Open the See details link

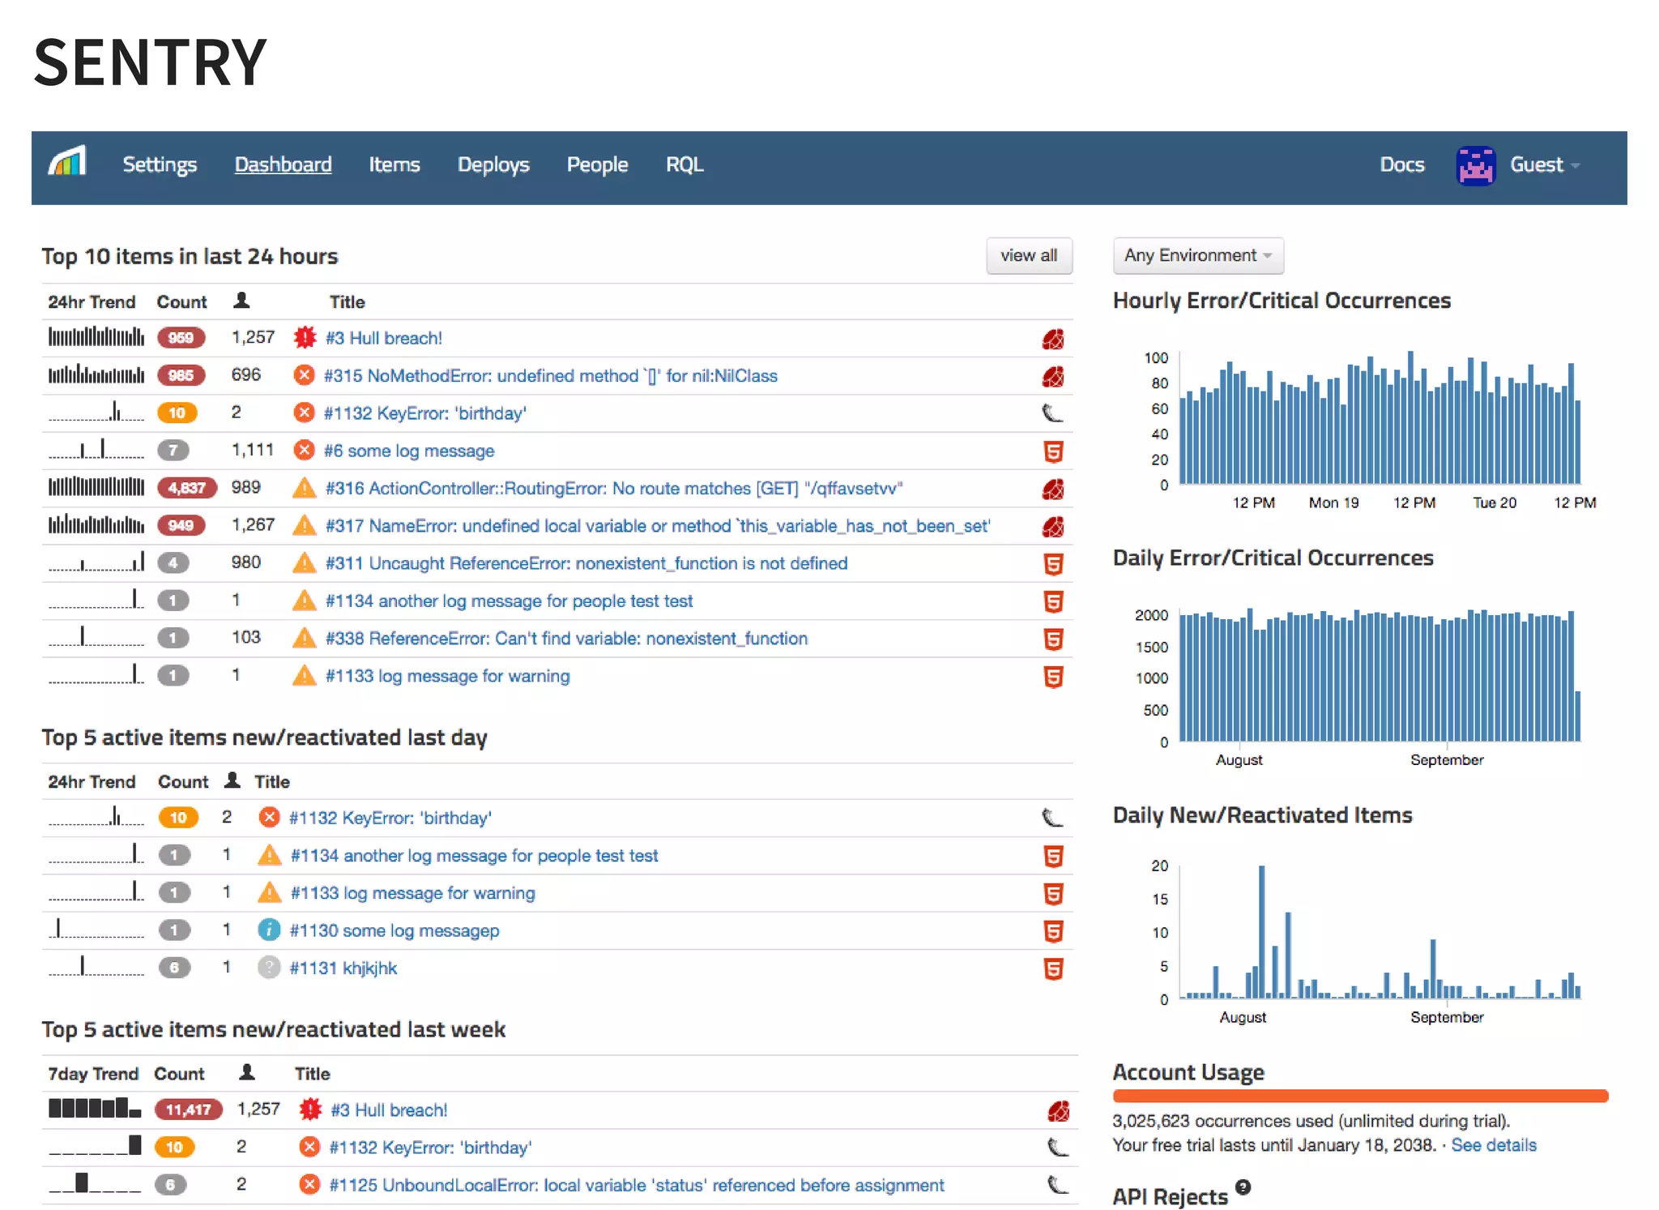click(1493, 1145)
